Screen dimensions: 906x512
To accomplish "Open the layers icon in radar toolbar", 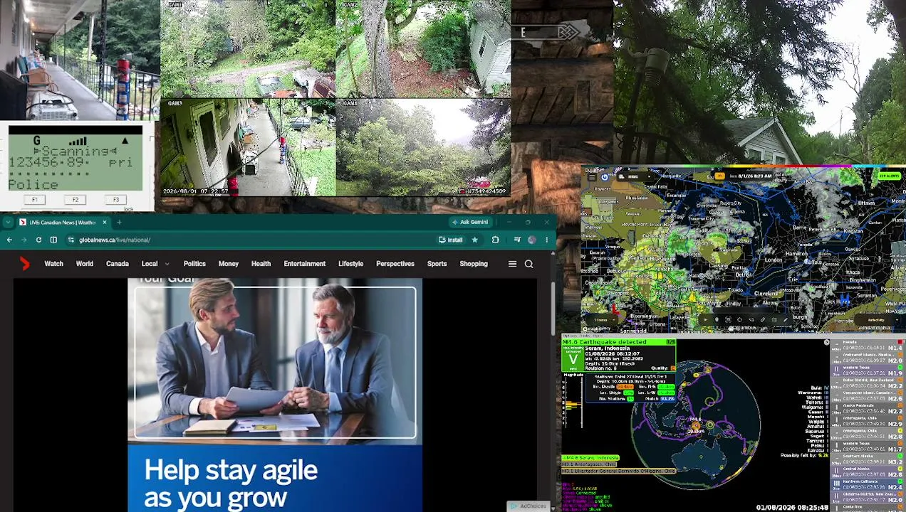I will [774, 320].
